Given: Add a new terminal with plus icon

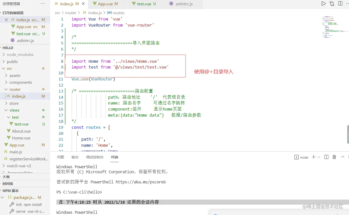Looking at the screenshot, I should point(314,157).
